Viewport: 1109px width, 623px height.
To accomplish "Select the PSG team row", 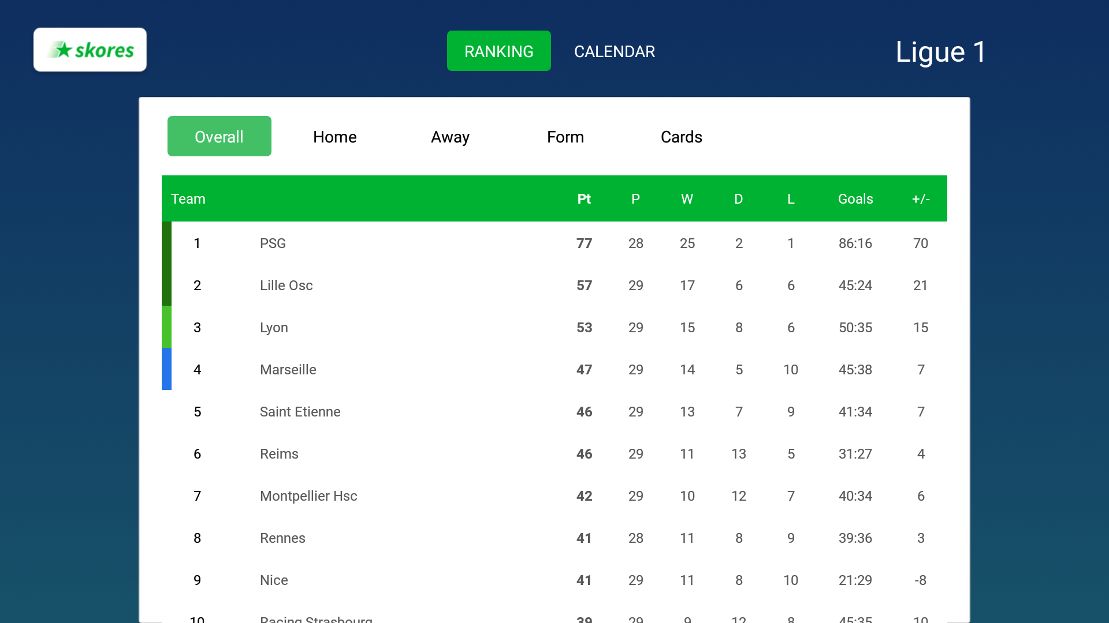I will [x=554, y=243].
